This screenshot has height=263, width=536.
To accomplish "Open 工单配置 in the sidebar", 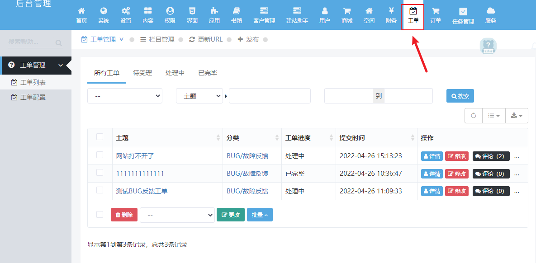I will tap(33, 97).
